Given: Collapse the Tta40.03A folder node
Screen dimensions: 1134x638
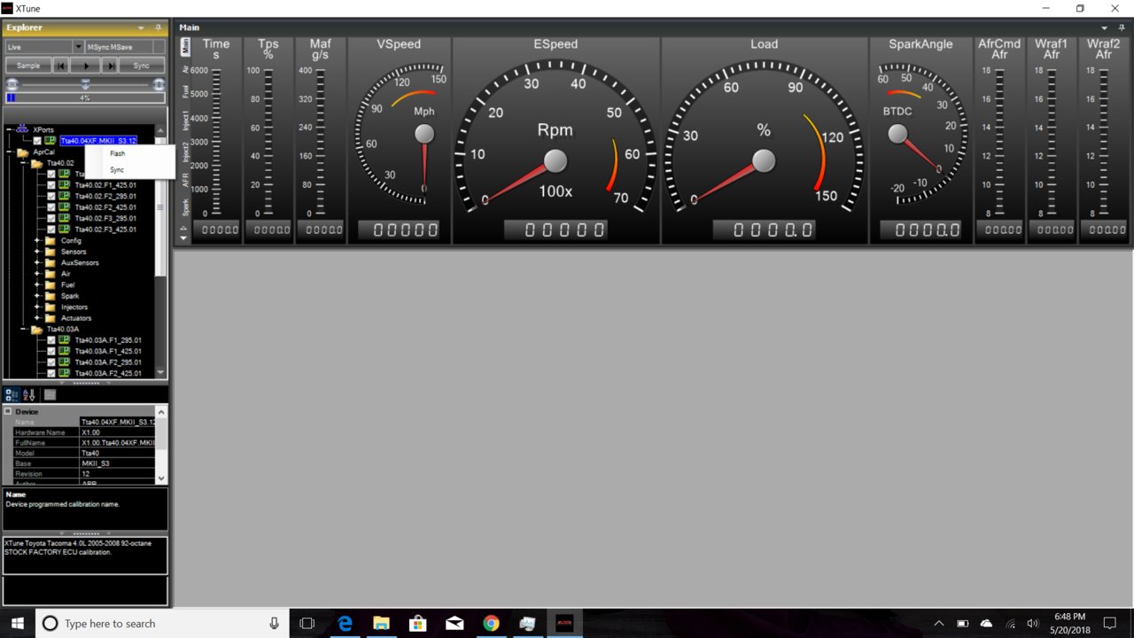Looking at the screenshot, I should [x=24, y=329].
